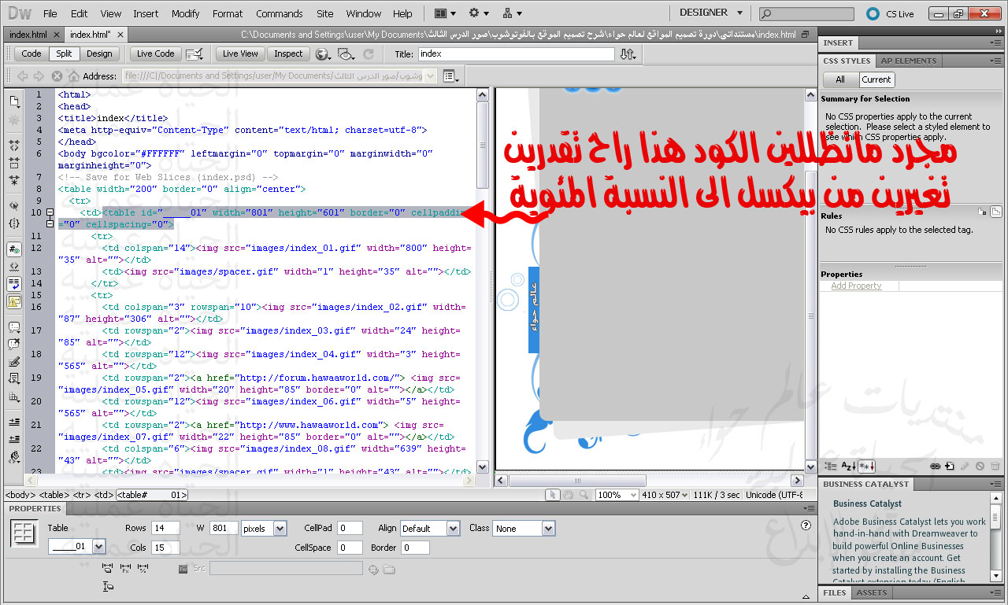Click Preview in Browser globe icon
This screenshot has width=1008, height=605.
coord(322,54)
